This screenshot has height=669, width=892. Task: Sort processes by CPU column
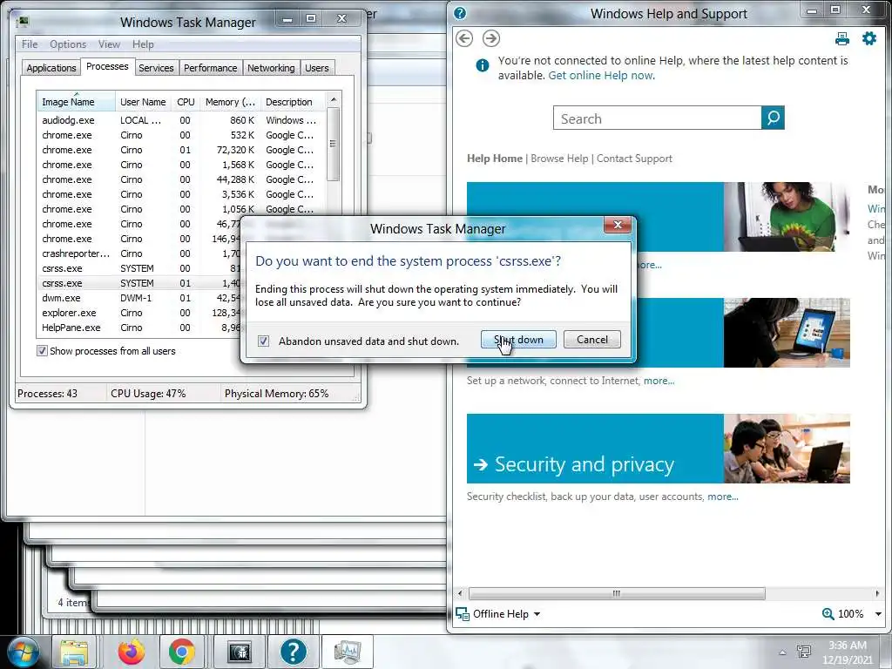[x=186, y=102]
